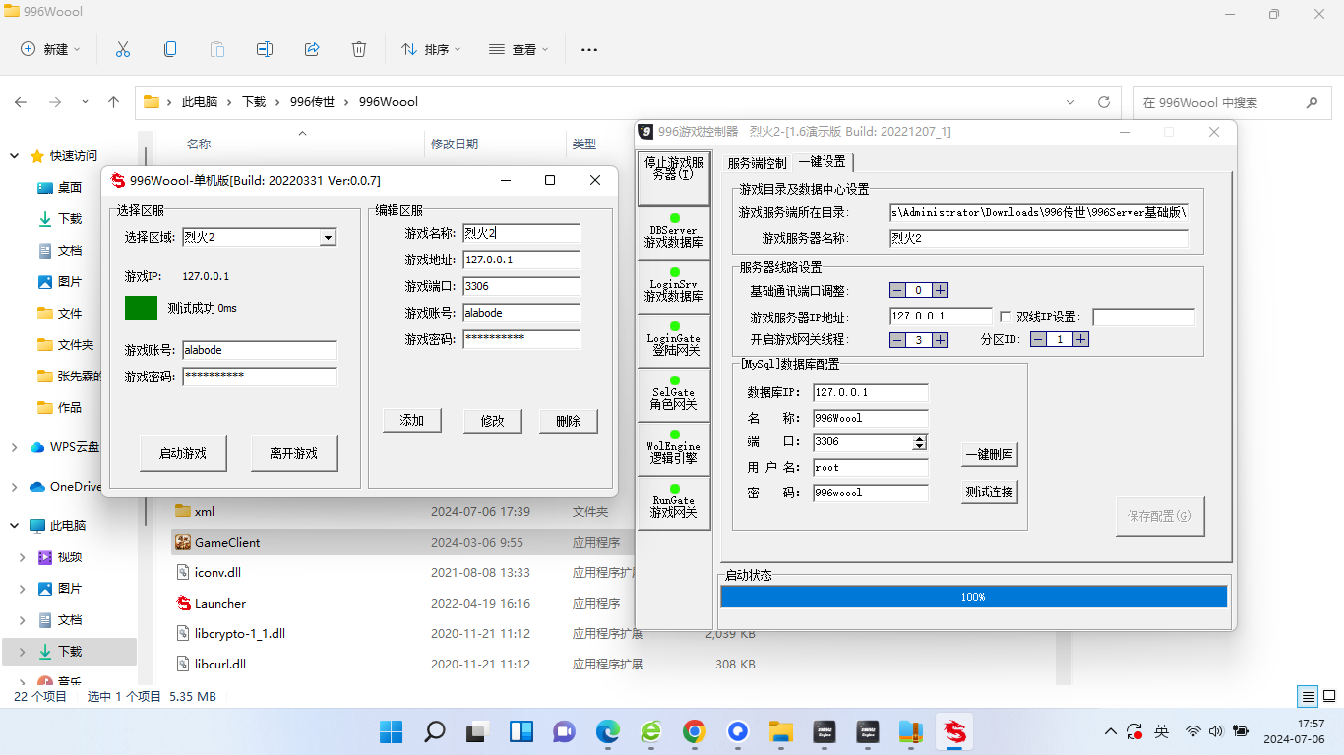Enable the 双线IP设置 checkbox
1344x755 pixels.
pos(1006,317)
